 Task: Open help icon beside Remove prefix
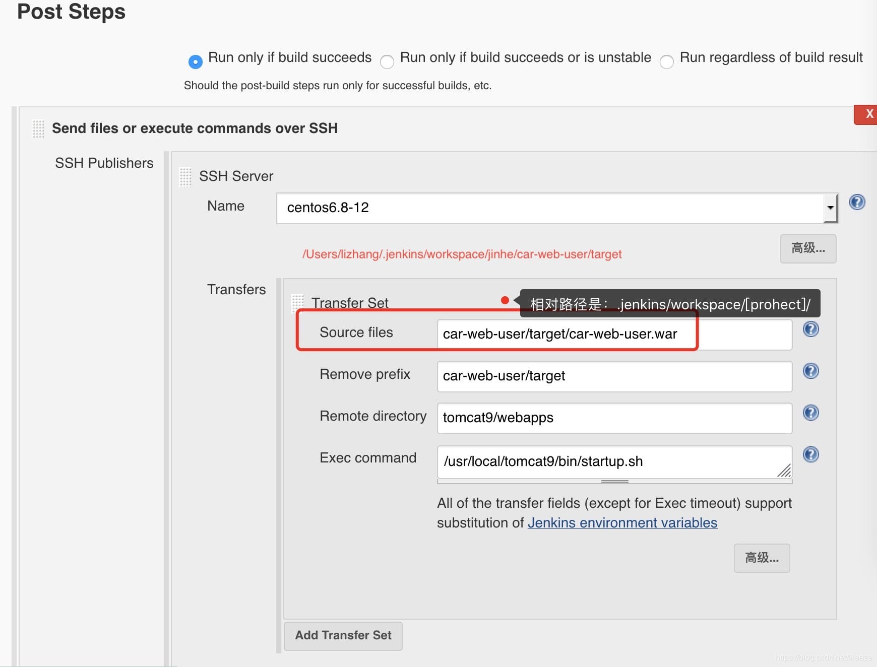click(x=810, y=371)
